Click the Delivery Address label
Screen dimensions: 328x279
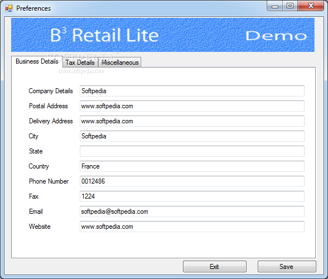coord(51,121)
